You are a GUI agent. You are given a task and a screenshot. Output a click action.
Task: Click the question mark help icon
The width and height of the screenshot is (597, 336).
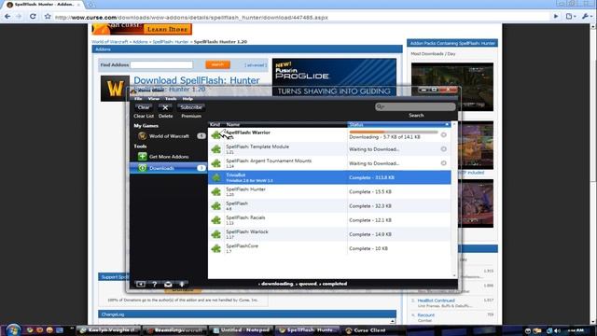pos(154,284)
